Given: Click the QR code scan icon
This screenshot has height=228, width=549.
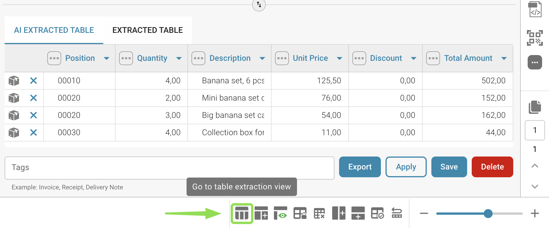Looking at the screenshot, I should tap(535, 38).
